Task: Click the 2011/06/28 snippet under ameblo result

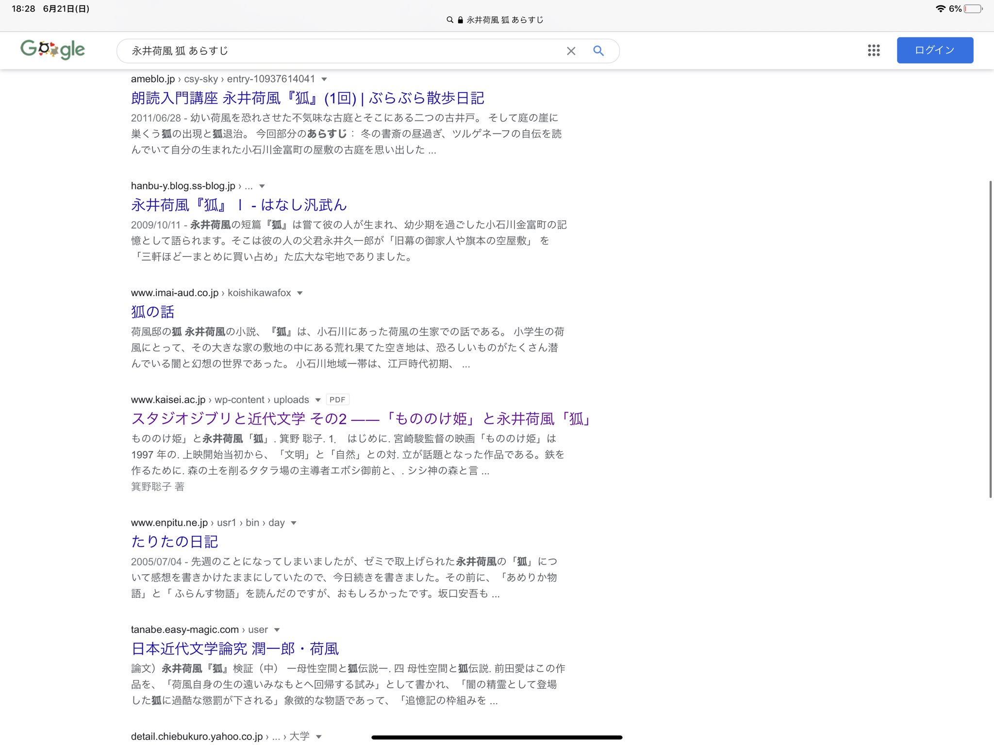Action: [346, 134]
